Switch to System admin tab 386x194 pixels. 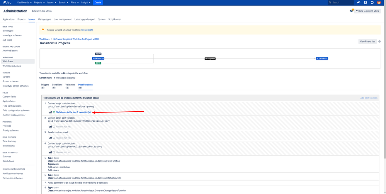point(102,19)
